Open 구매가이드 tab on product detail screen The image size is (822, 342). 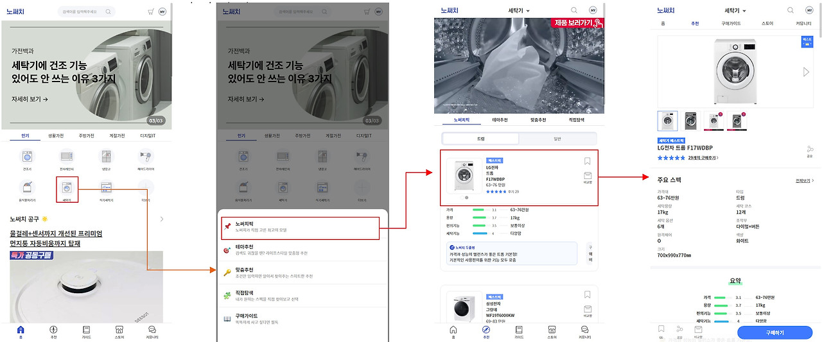[x=731, y=23]
